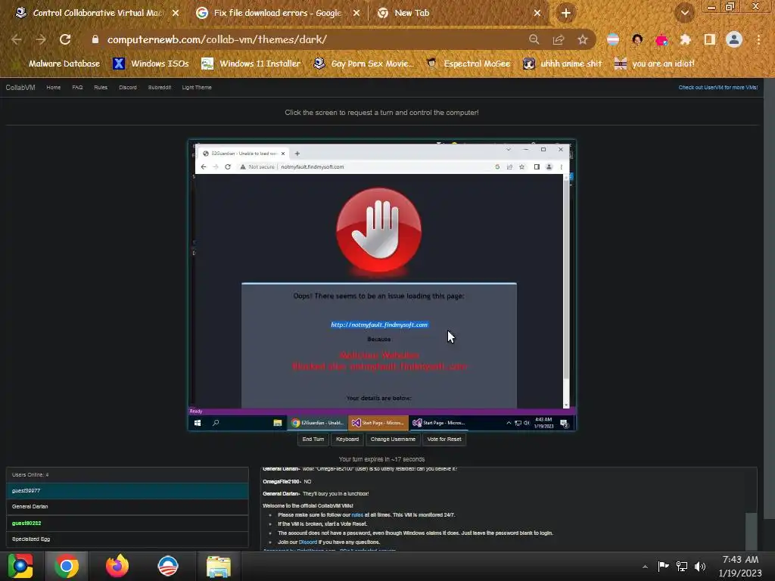The image size is (775, 581).
Task: Click the Vote for Reset button
Action: pos(444,440)
